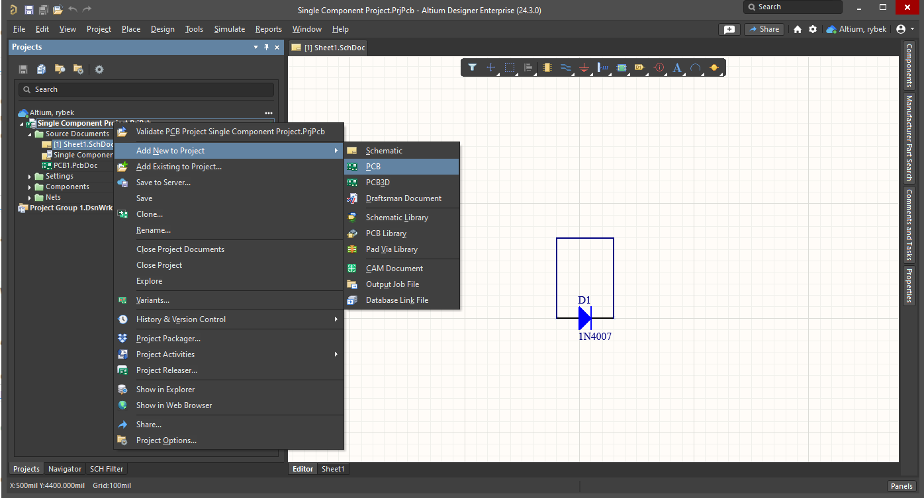Choose PCB from Add New submenu
Screen dimensions: 924x498
tap(401, 167)
